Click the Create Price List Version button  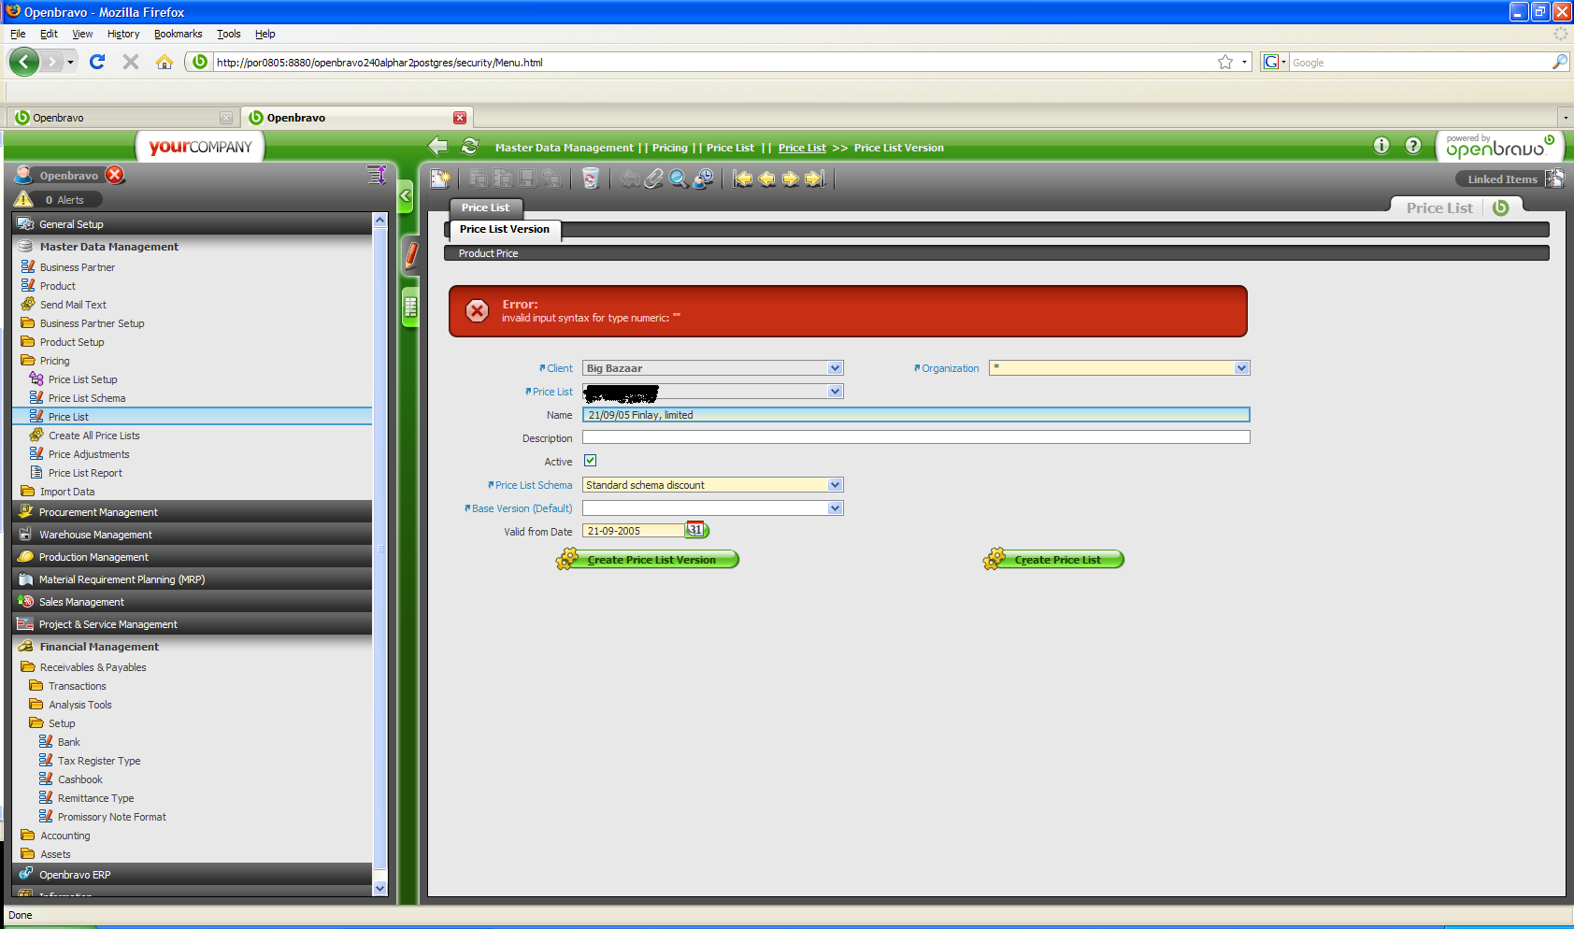pos(648,560)
